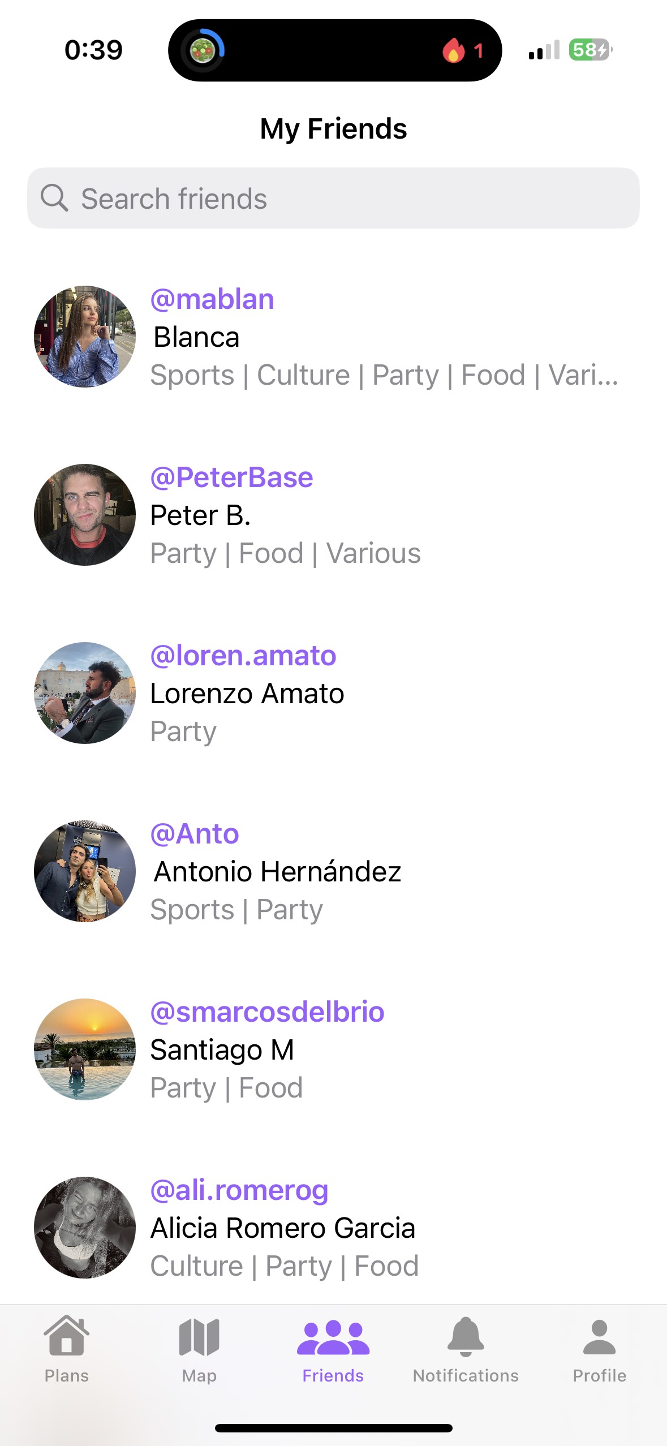This screenshot has height=1446, width=667.
Task: Open Blanca's profile photo
Action: tap(85, 337)
